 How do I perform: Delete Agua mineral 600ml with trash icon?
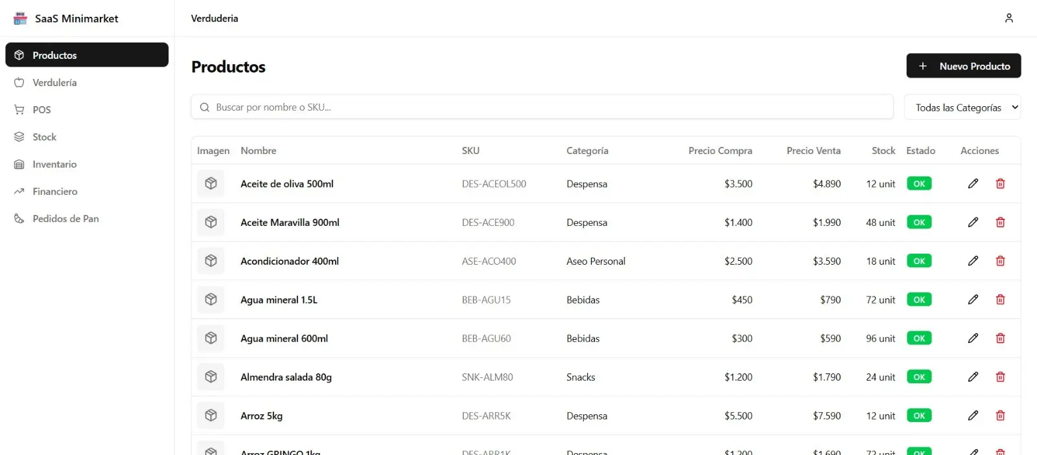pyautogui.click(x=1000, y=338)
